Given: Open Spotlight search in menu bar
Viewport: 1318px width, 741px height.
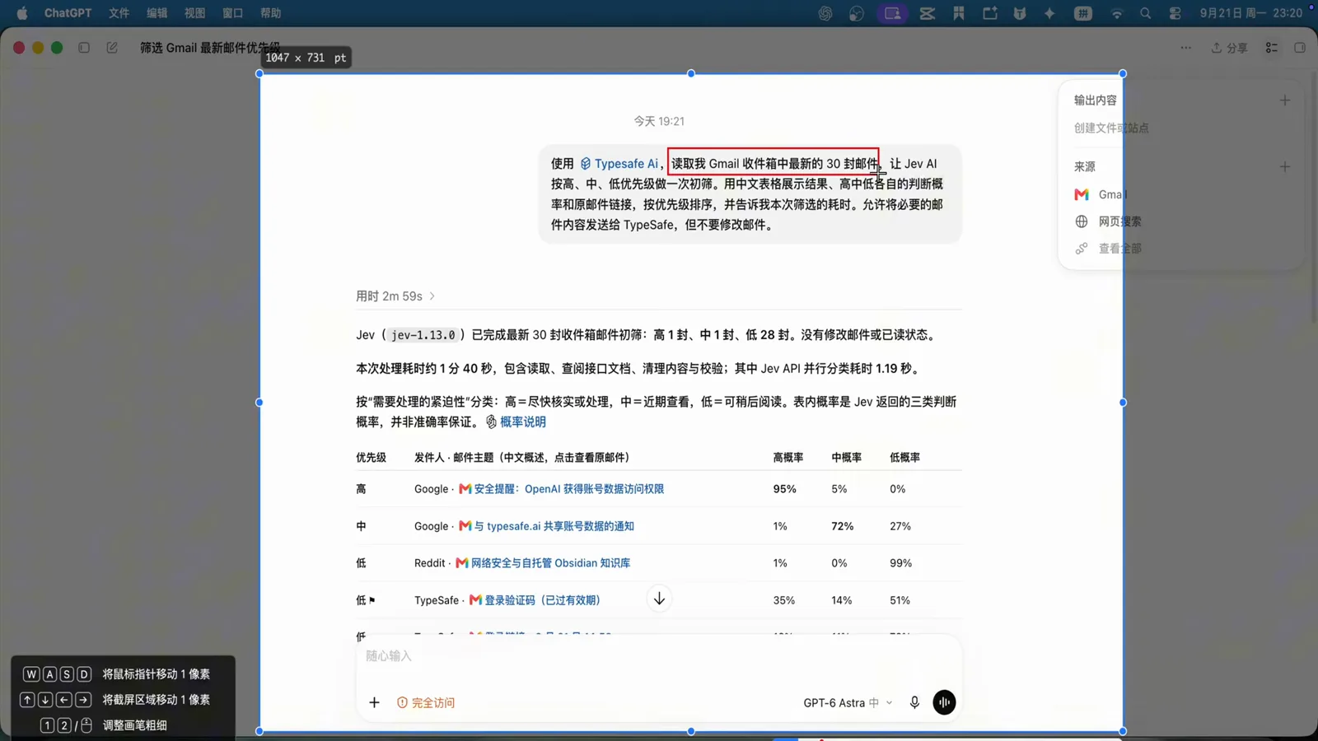Looking at the screenshot, I should click(x=1146, y=13).
